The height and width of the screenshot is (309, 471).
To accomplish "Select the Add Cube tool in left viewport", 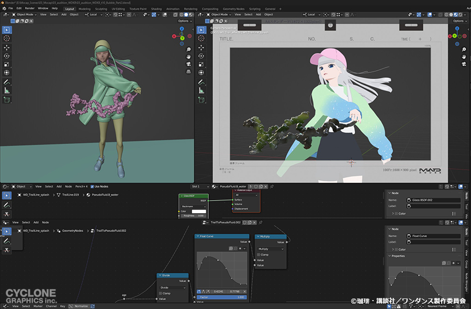I will coord(7,99).
